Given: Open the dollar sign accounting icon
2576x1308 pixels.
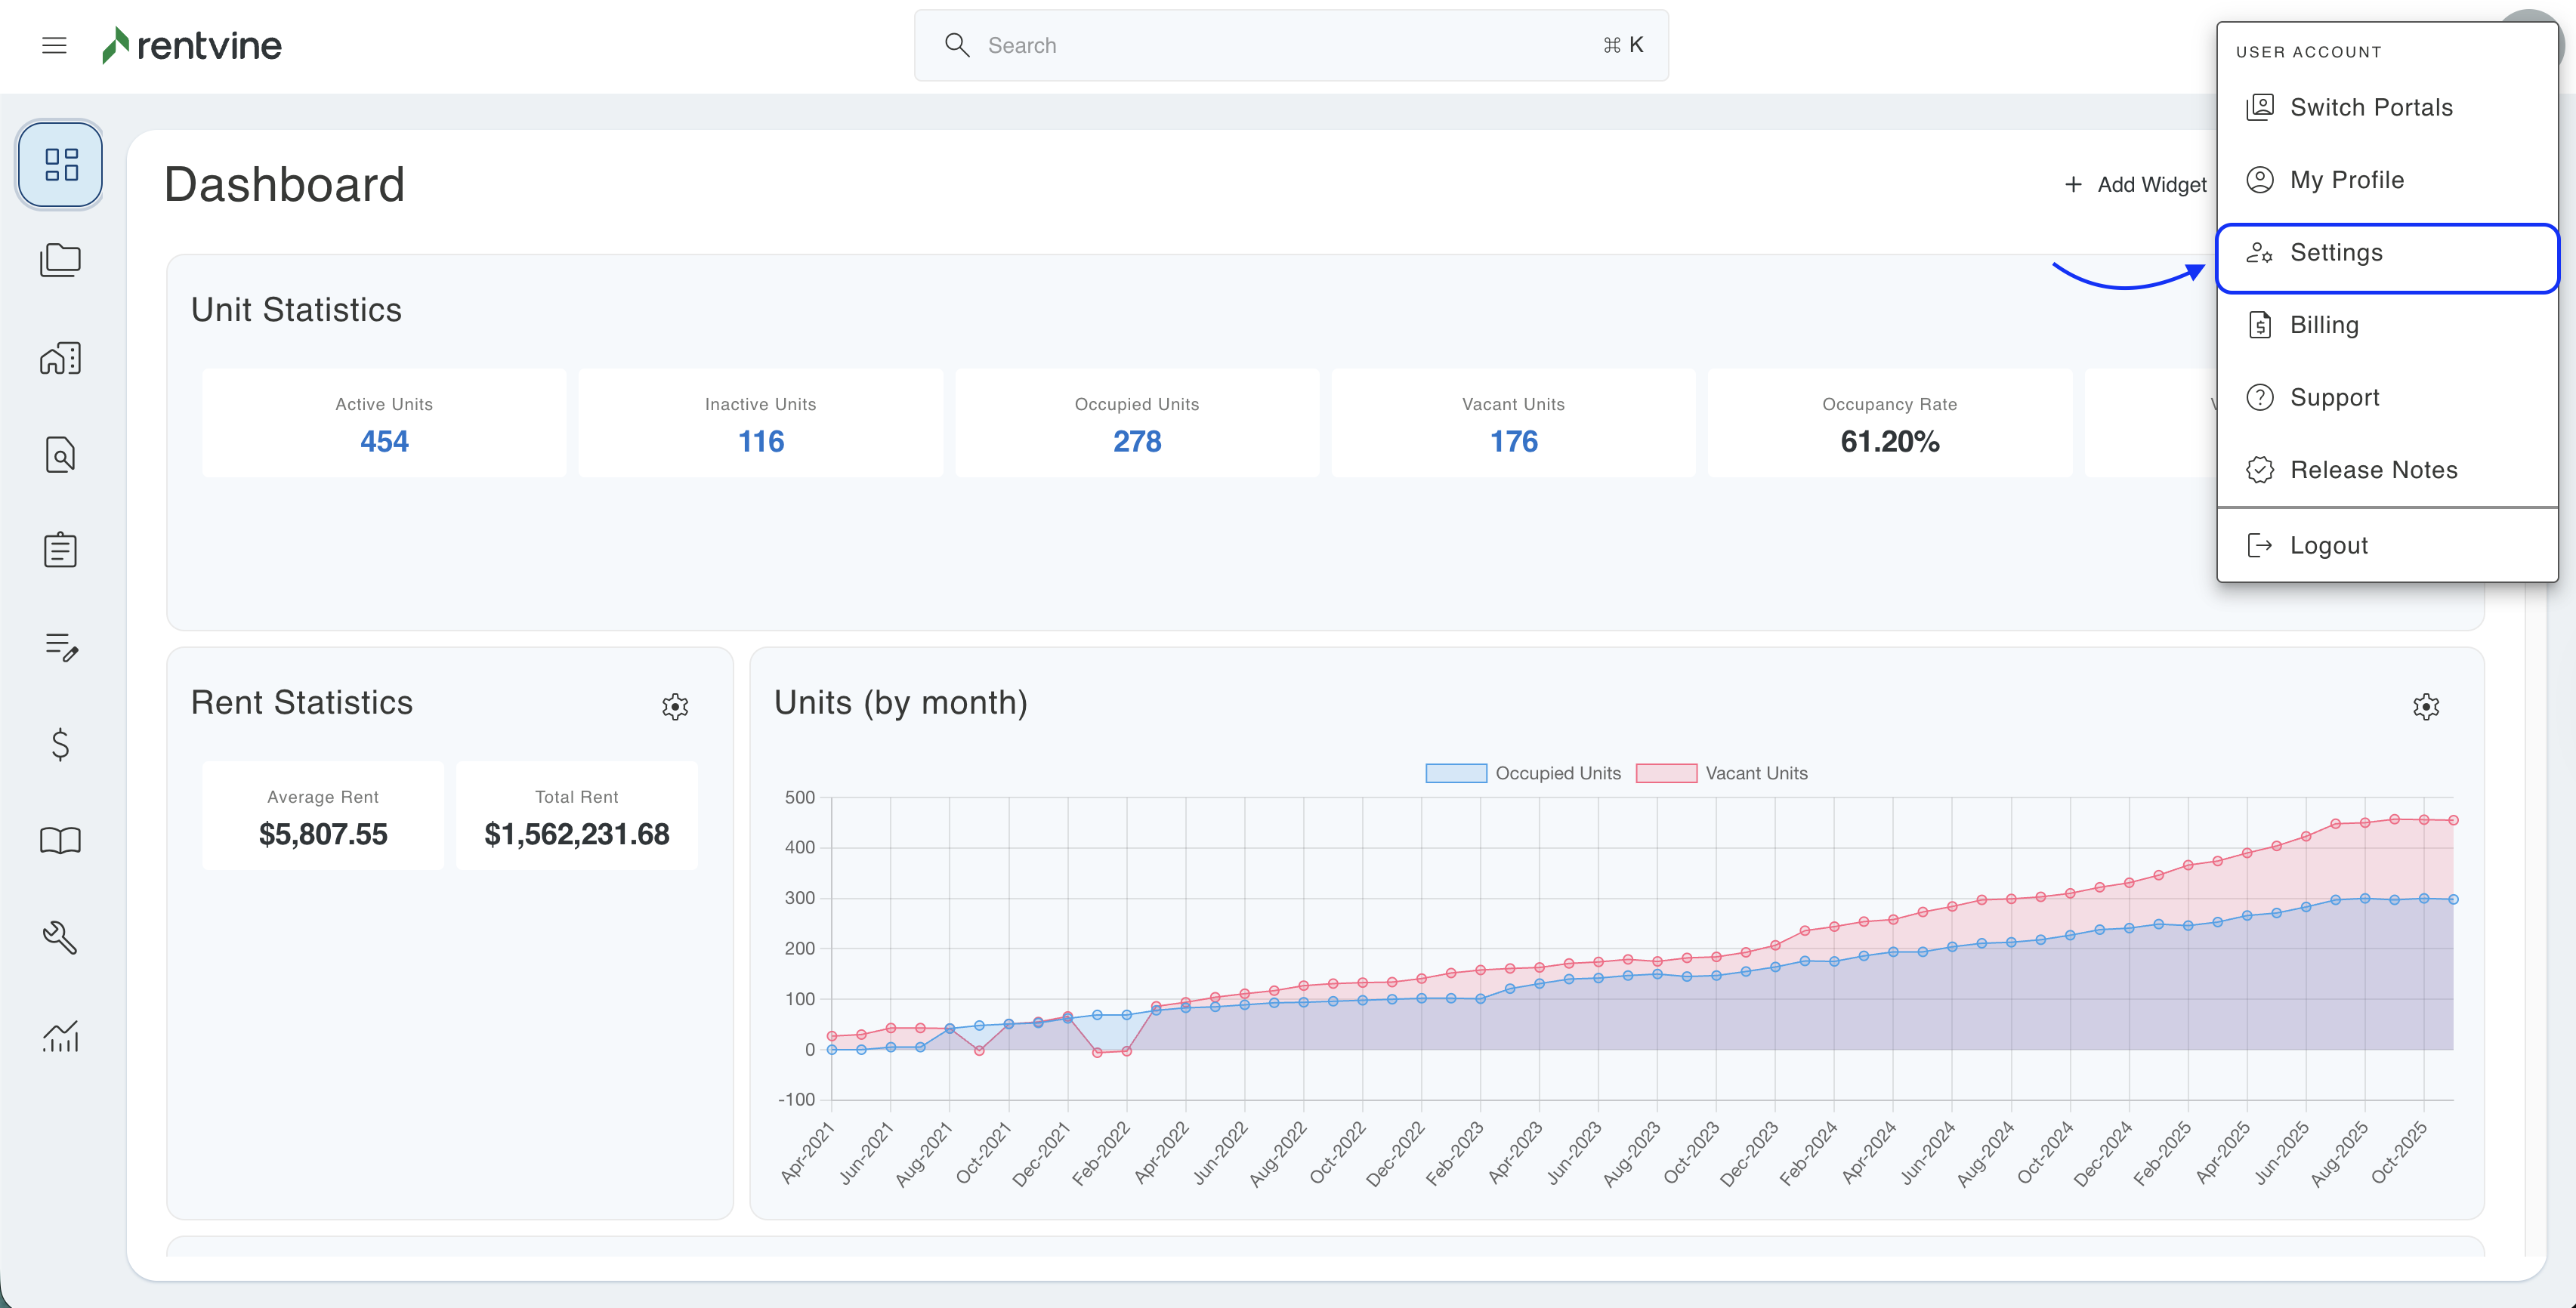Looking at the screenshot, I should [60, 744].
